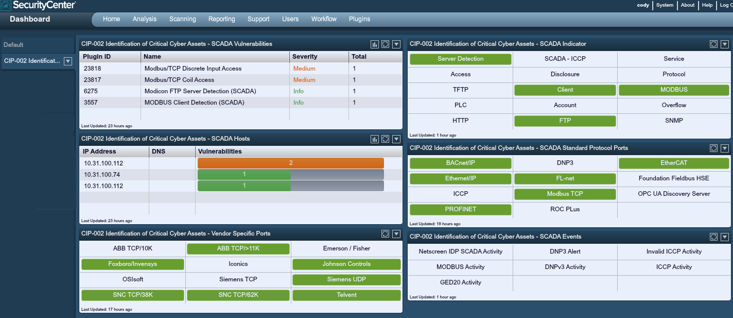Open the Help link in header

click(707, 5)
